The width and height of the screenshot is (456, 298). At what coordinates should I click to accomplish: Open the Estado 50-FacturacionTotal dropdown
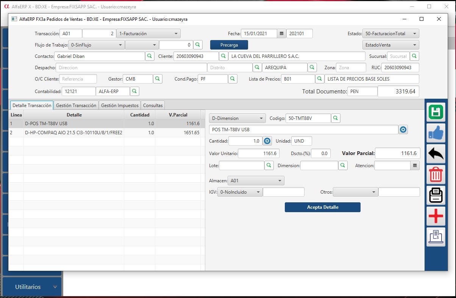[390, 34]
